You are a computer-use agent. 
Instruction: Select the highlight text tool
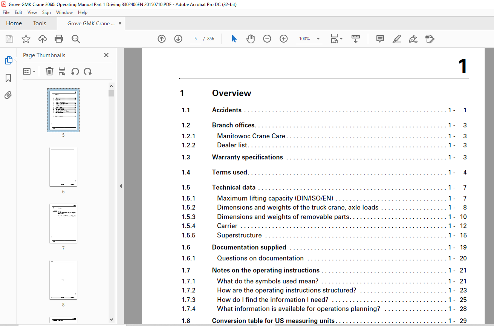tap(396, 39)
